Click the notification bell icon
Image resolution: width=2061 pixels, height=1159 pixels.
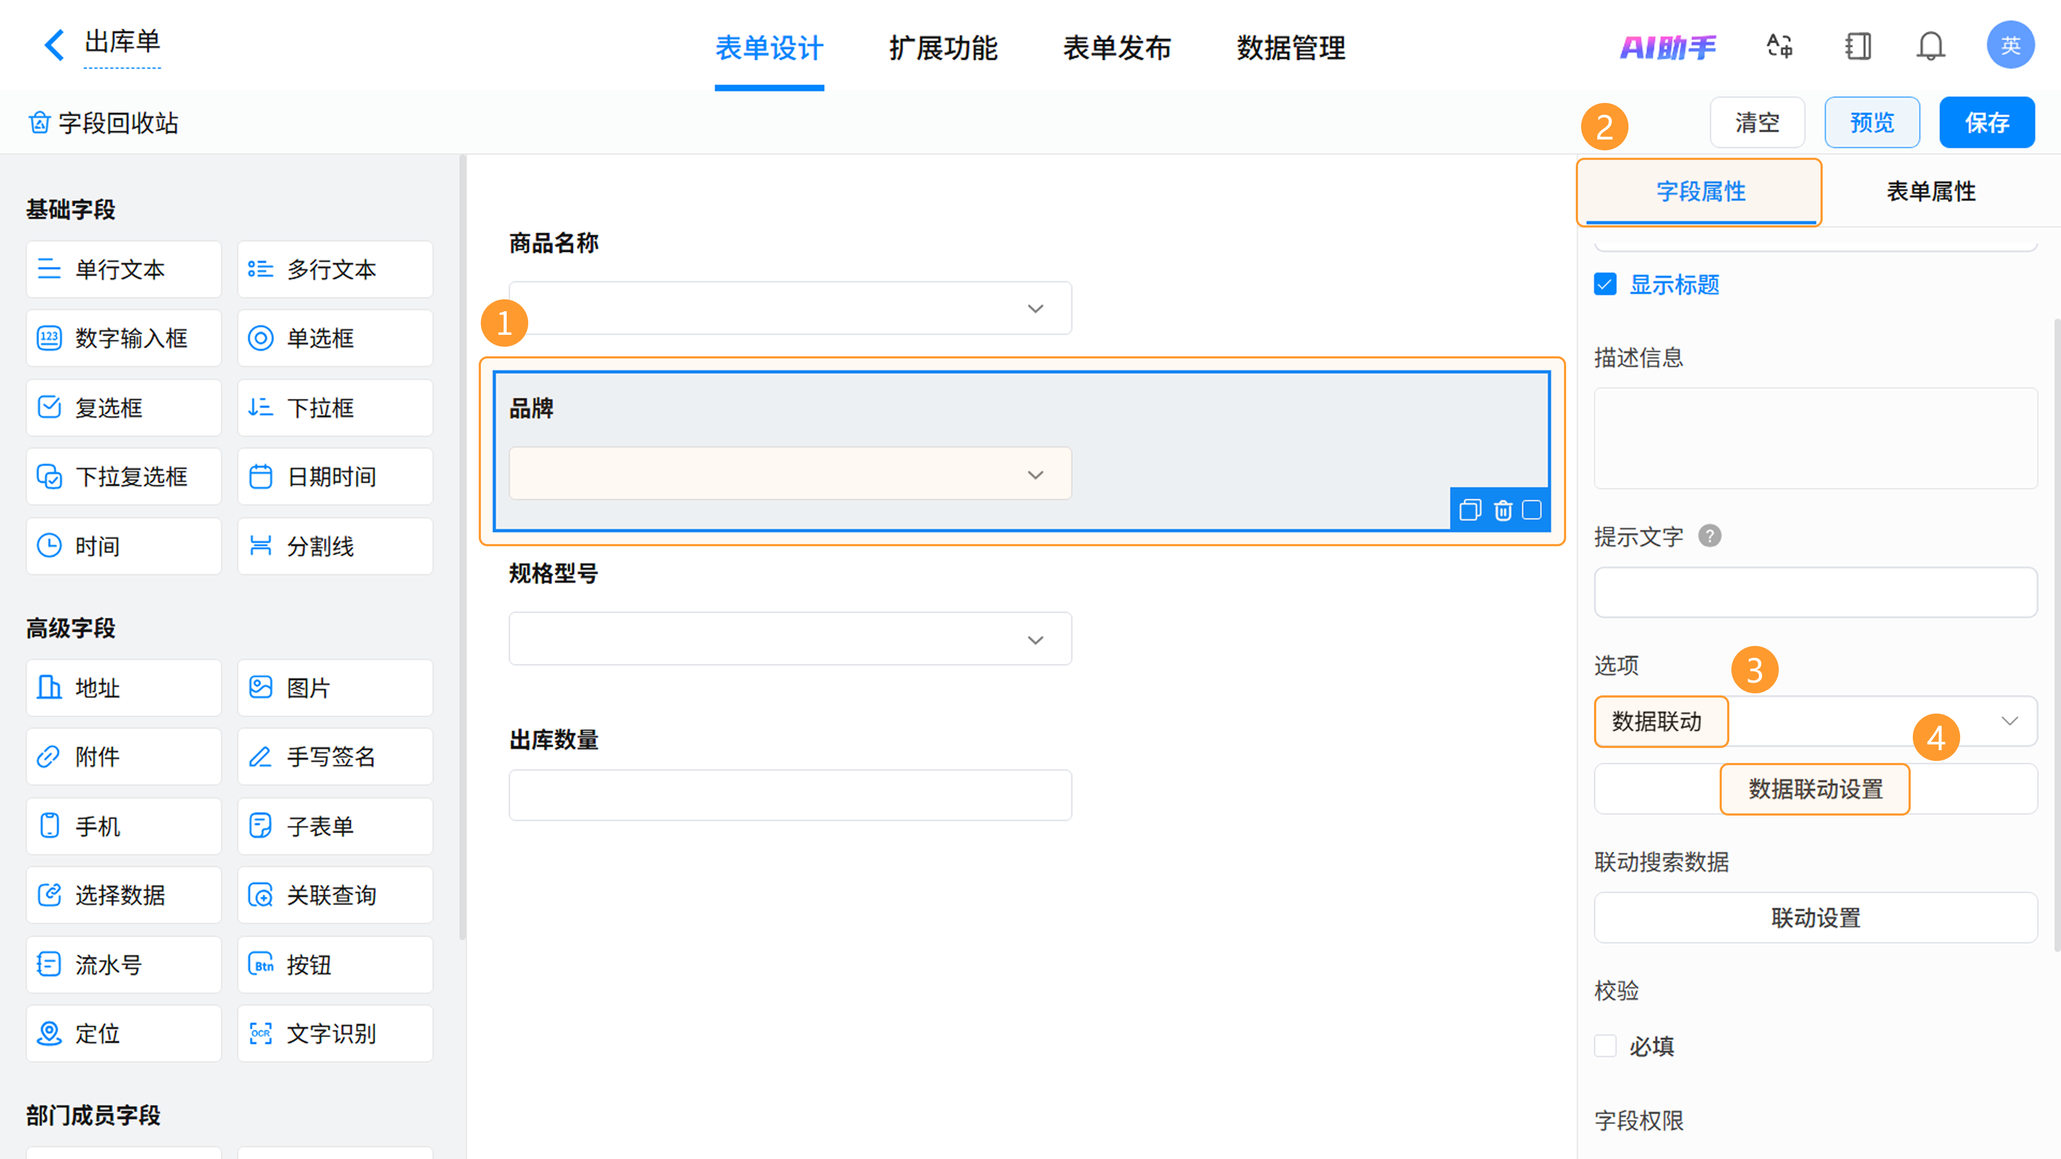1931,46
